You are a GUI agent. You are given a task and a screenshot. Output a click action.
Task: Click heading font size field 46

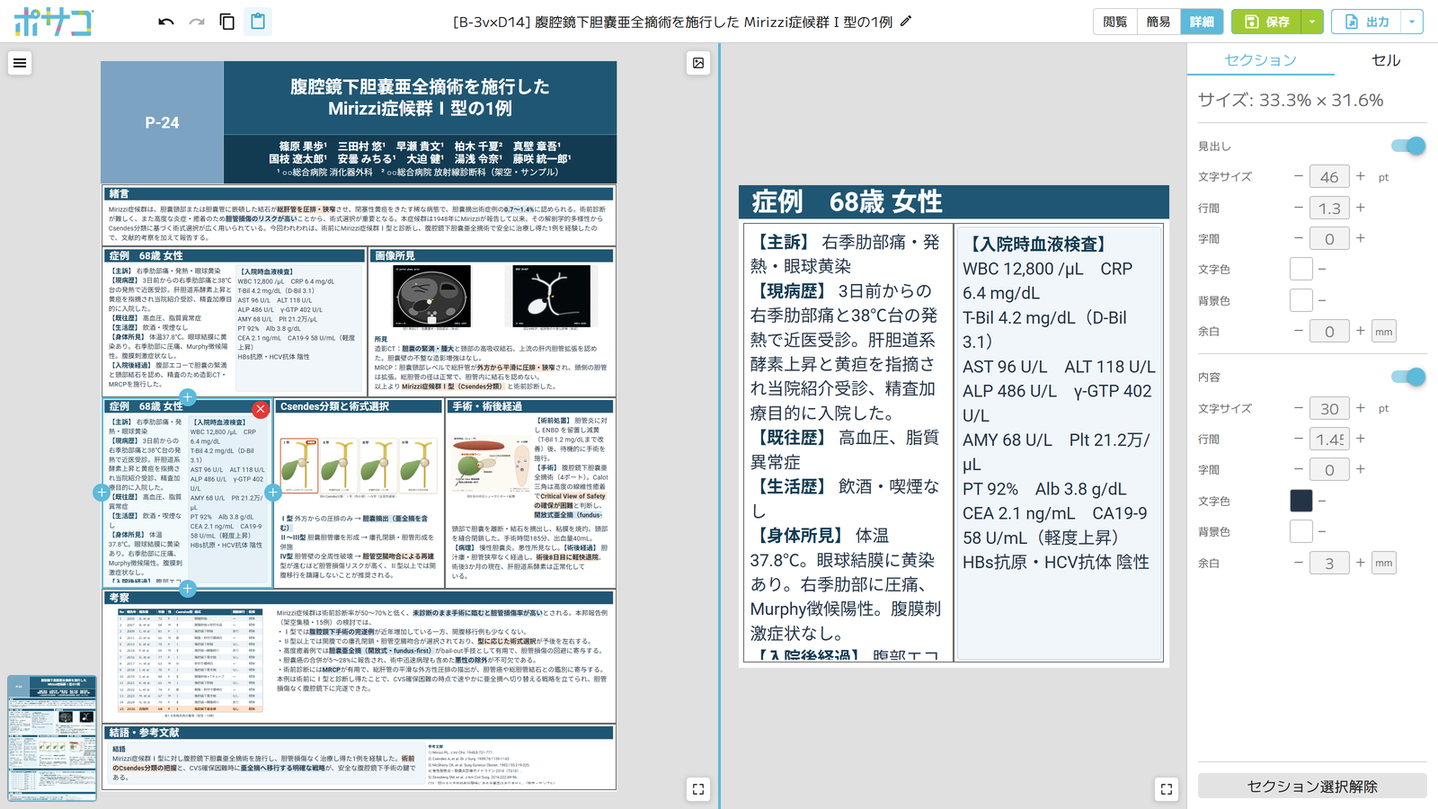pyautogui.click(x=1329, y=177)
